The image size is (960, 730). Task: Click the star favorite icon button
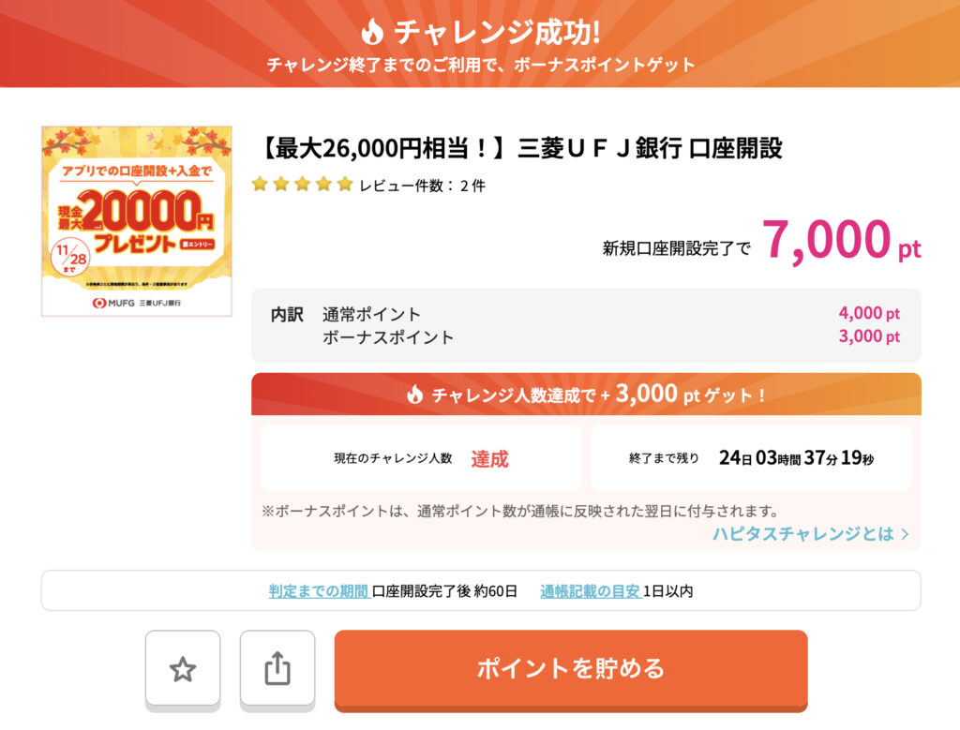point(183,668)
